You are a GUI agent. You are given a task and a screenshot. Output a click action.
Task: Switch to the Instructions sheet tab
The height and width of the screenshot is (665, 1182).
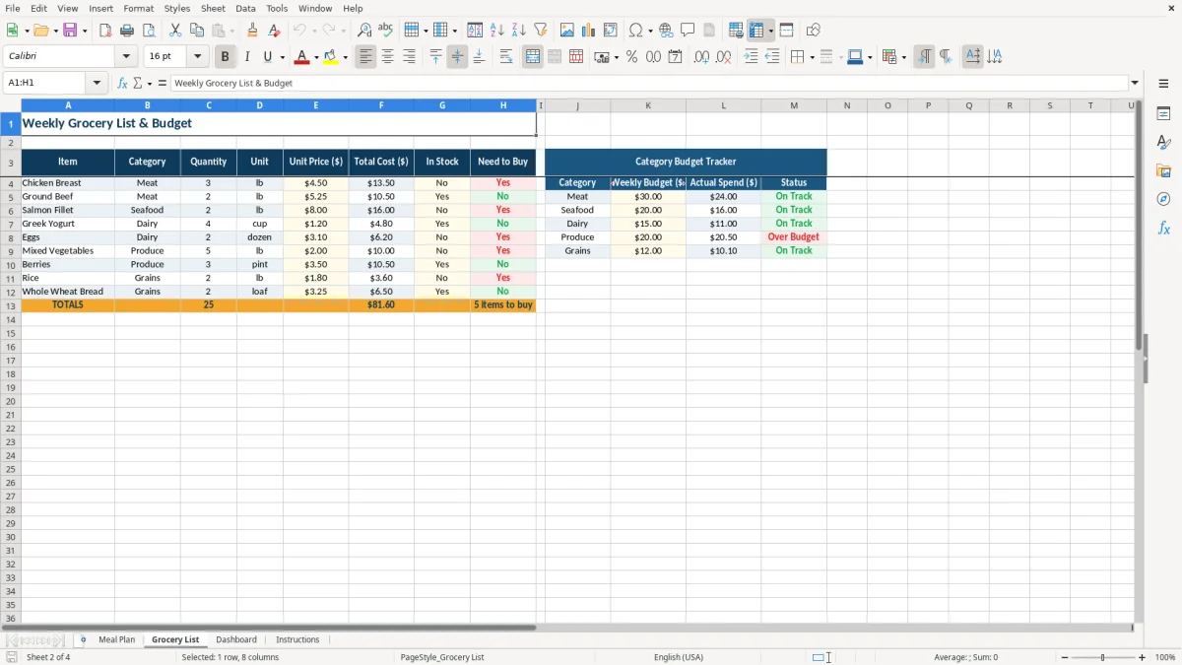(x=297, y=639)
